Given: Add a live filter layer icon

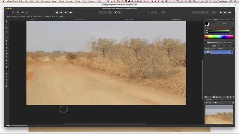Looking at the screenshot, I should click(x=220, y=97).
